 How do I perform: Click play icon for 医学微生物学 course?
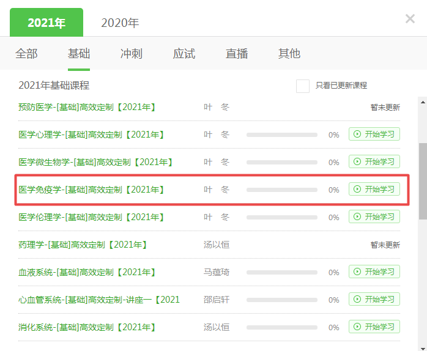click(x=357, y=162)
